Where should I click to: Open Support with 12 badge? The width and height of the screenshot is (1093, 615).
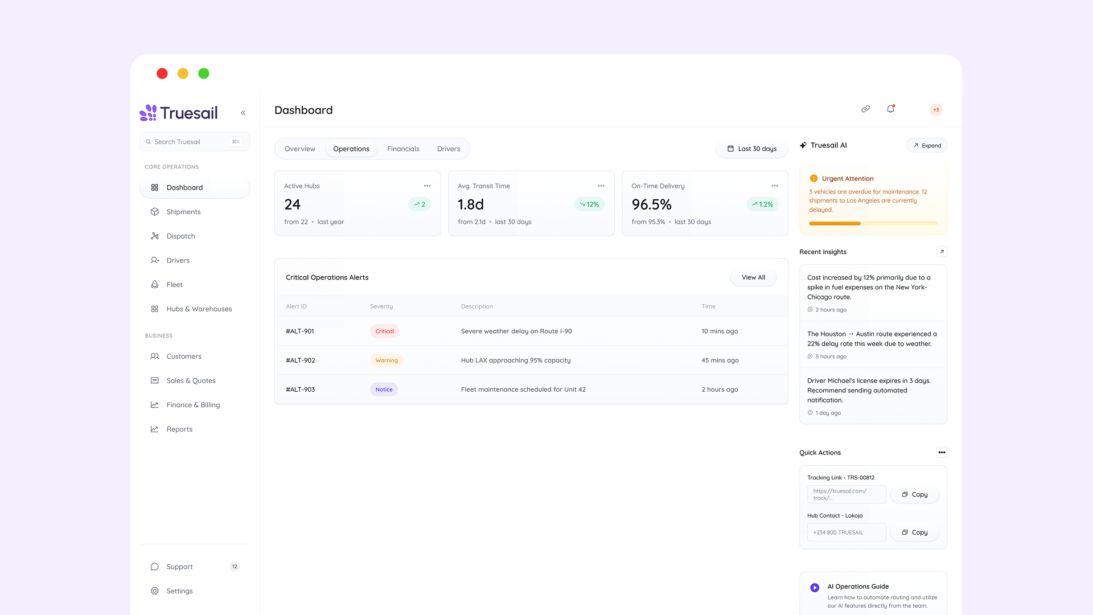tap(194, 567)
